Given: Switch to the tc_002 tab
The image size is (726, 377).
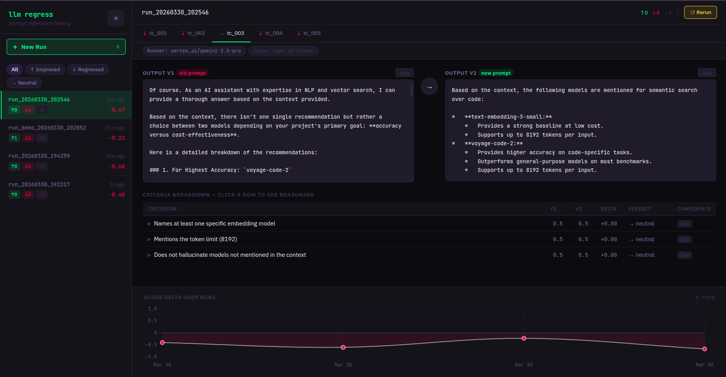Looking at the screenshot, I should [193, 33].
